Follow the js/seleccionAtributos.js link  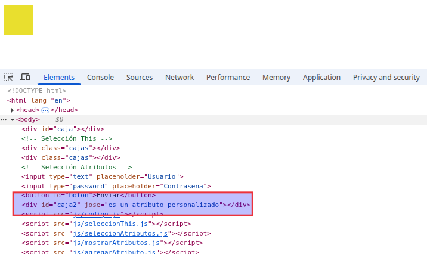pyautogui.click(x=119, y=233)
